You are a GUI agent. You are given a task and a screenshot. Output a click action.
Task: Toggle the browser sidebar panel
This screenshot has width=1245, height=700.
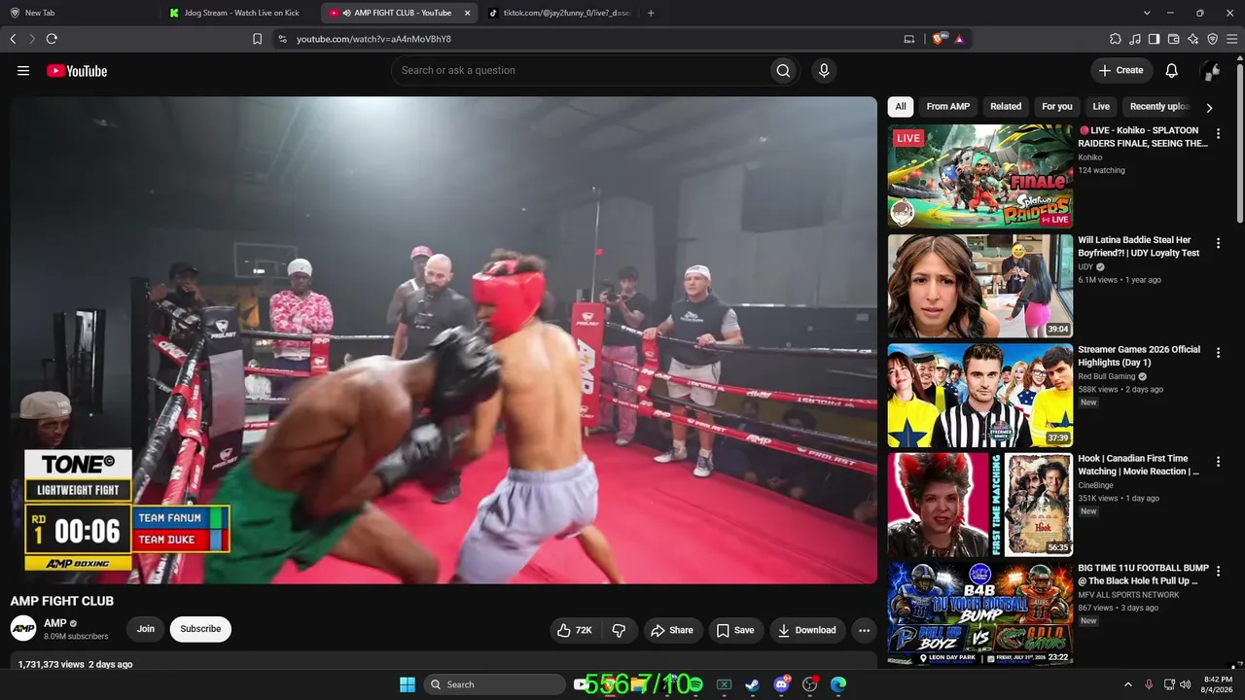click(x=1155, y=39)
